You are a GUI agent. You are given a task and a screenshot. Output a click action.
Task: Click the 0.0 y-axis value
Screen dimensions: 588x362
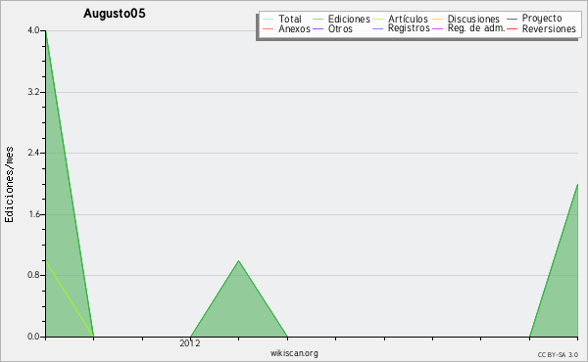(33, 337)
